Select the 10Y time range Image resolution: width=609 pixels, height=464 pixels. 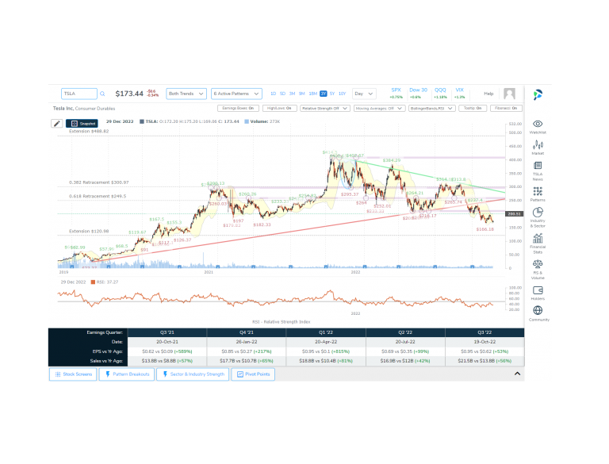pyautogui.click(x=343, y=94)
